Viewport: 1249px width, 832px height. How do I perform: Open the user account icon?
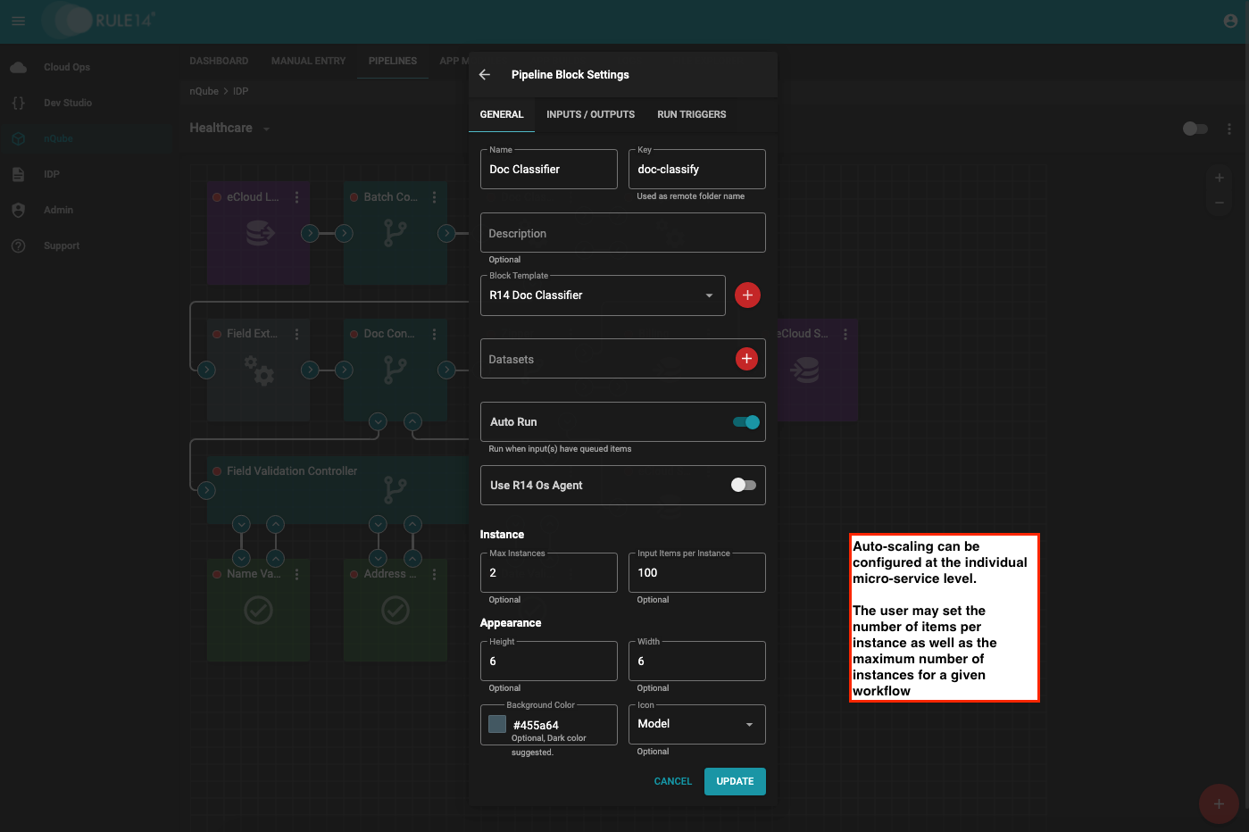[1229, 21]
